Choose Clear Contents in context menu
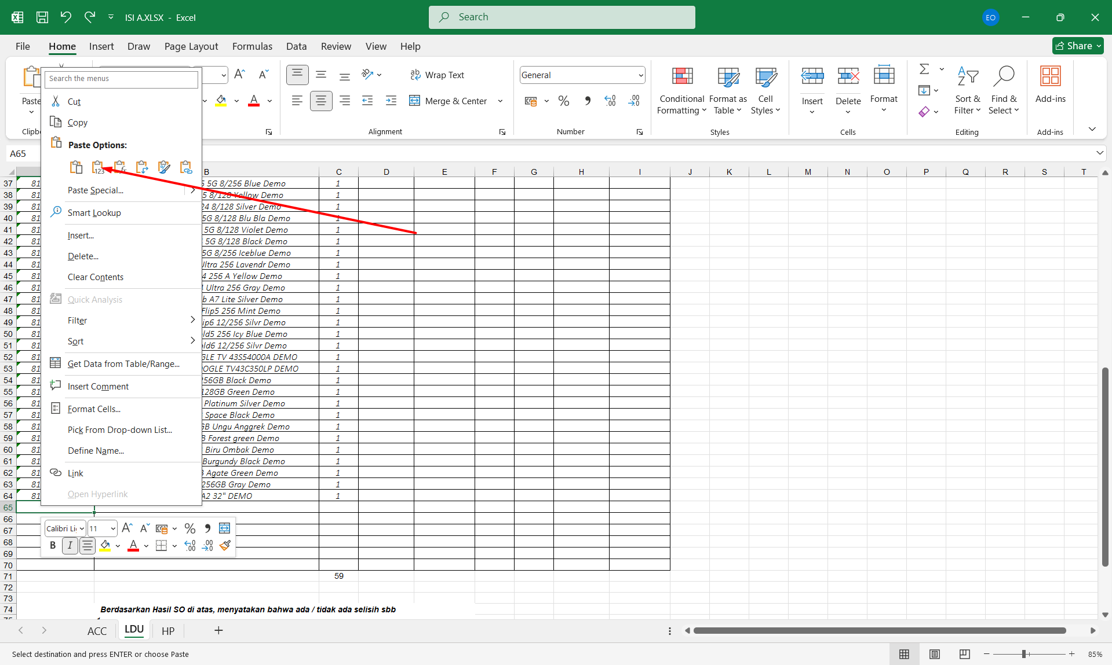Viewport: 1112px width, 665px height. click(x=95, y=277)
